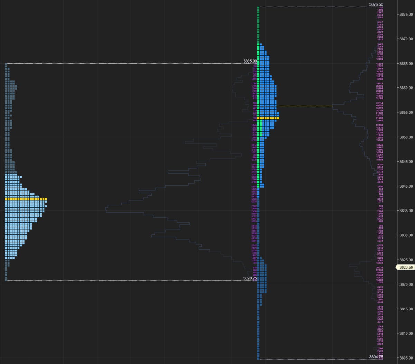Click the 3840.00 price axis label
Image resolution: width=415 pixels, height=364 pixels.
click(x=406, y=186)
